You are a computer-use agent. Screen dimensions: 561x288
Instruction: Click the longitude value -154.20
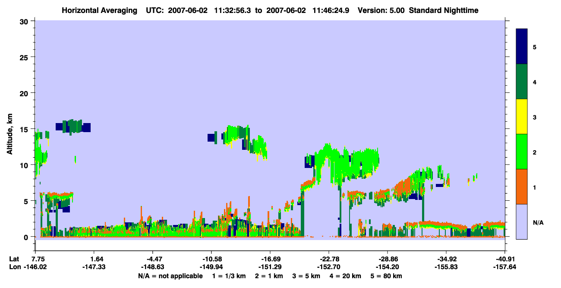pos(388,267)
